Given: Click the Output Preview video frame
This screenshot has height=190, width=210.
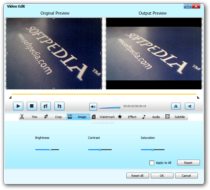Looking at the screenshot, I should pyautogui.click(x=154, y=53).
